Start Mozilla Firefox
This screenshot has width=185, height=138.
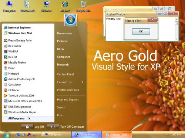(x=15, y=63)
